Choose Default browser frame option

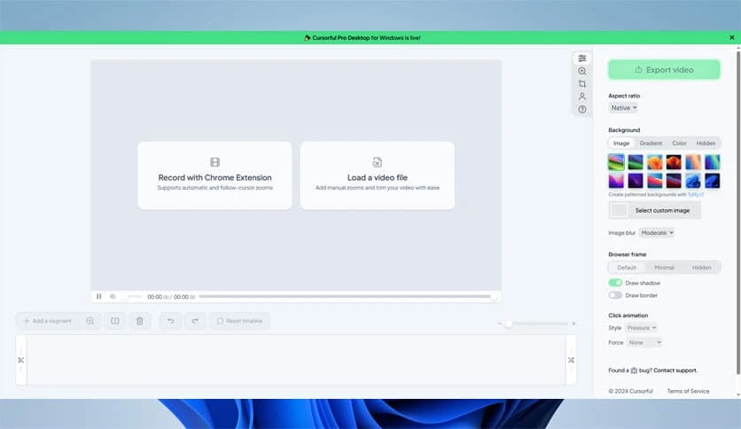[627, 268]
